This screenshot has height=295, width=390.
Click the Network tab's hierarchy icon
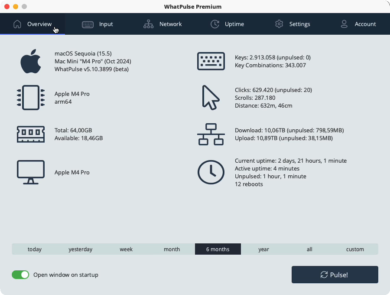149,24
